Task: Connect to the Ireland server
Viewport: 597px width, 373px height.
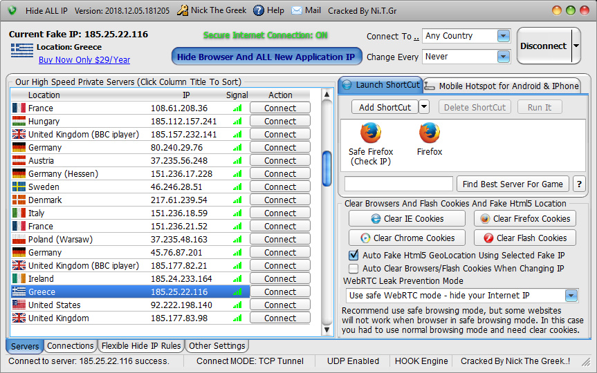Action: click(280, 279)
